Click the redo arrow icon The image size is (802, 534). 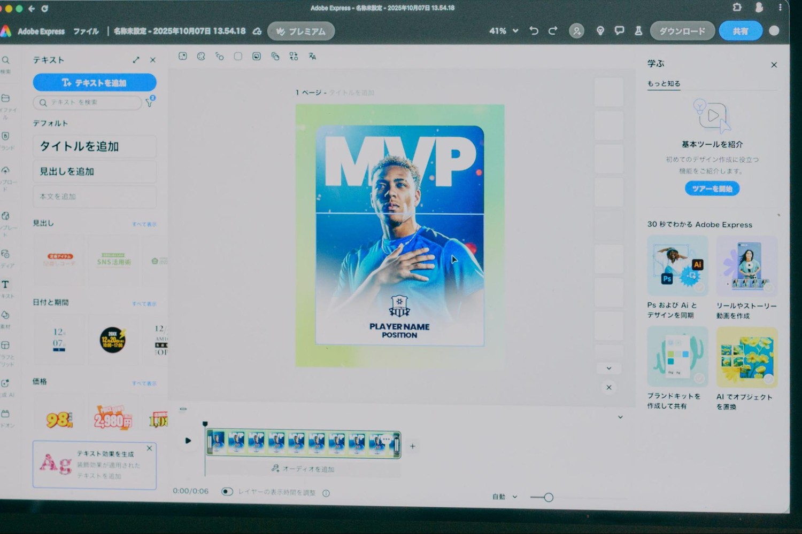[x=553, y=31]
